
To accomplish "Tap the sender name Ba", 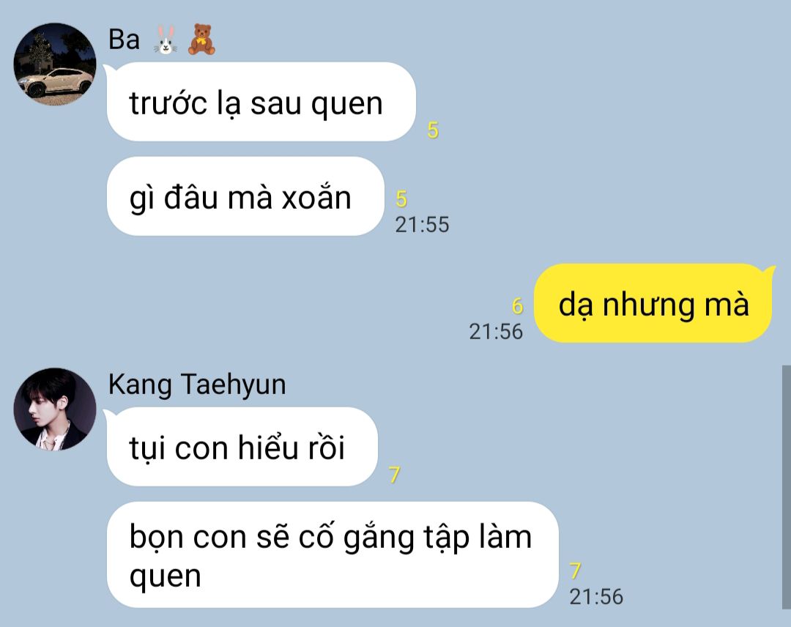I will [x=124, y=40].
